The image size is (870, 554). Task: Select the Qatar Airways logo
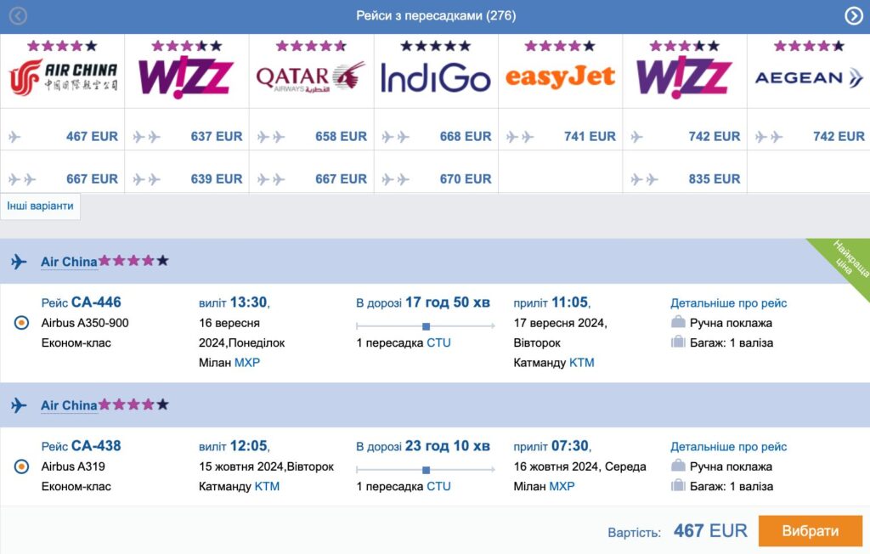pos(311,77)
